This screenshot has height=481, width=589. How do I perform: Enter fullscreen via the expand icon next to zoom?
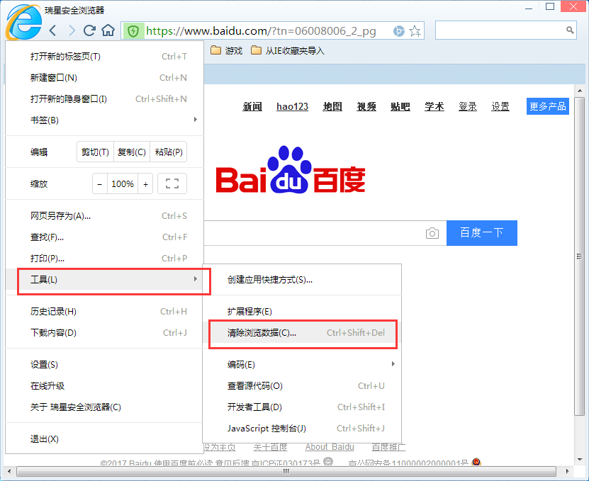click(172, 183)
